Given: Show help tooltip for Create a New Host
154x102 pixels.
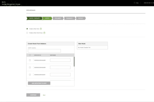Looking at the screenshot, I should click(x=41, y=29).
